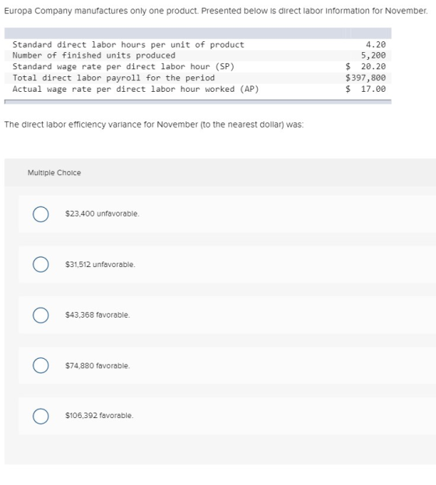Click the Multiple Choice heading

[54, 173]
